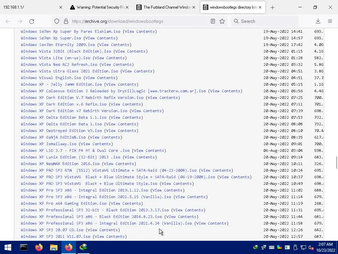Screen dimensions: 338x254
Task: Download Windows Se7en Xp Super.iso
Action: click(51, 38)
